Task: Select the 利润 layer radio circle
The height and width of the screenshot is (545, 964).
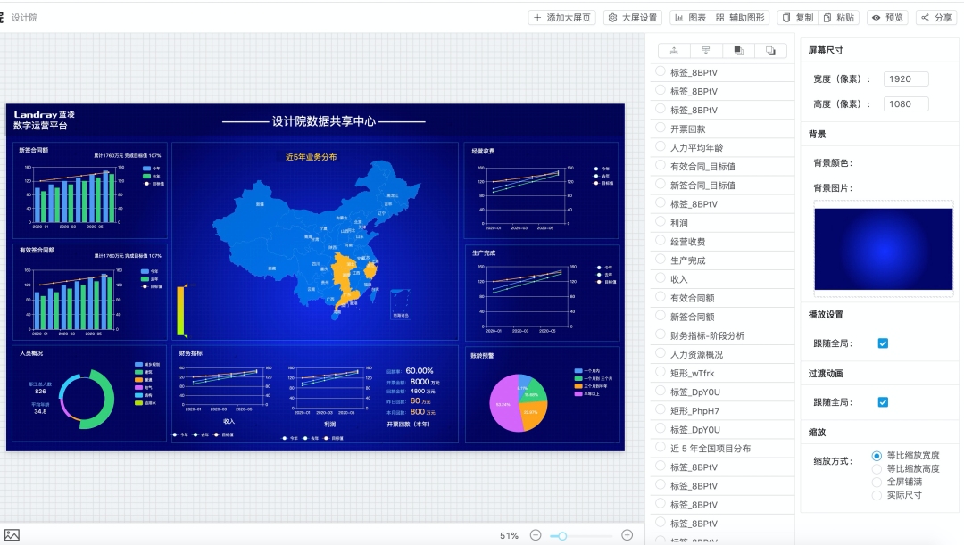Action: tap(661, 222)
